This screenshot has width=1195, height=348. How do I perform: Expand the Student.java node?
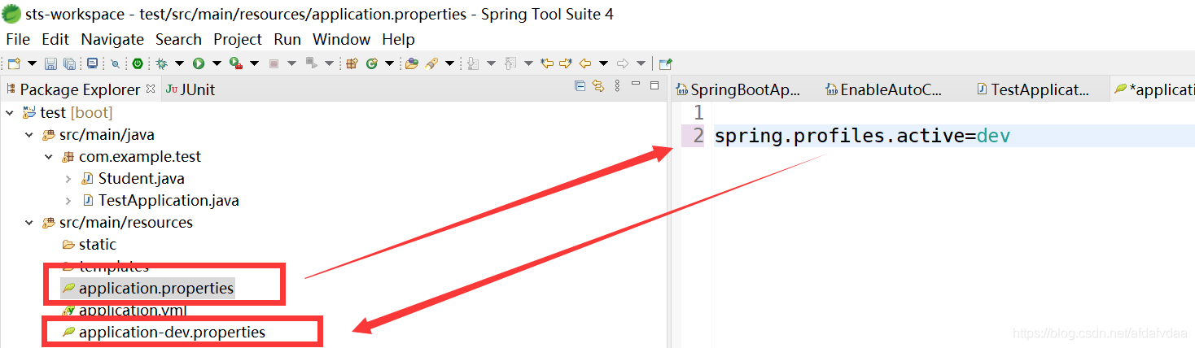pos(68,178)
